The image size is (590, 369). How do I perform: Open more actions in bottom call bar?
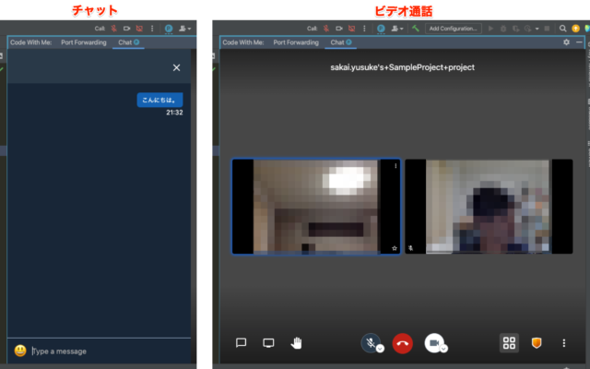point(563,343)
